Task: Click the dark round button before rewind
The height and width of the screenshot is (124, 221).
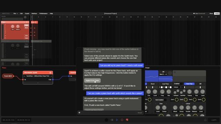Action: coord(107,120)
